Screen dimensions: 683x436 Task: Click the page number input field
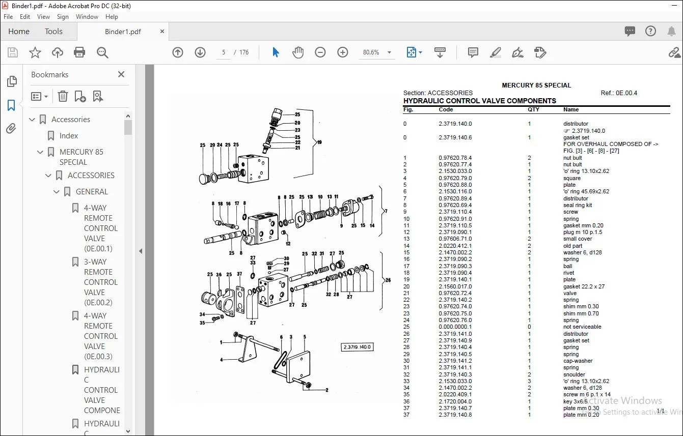coord(224,52)
